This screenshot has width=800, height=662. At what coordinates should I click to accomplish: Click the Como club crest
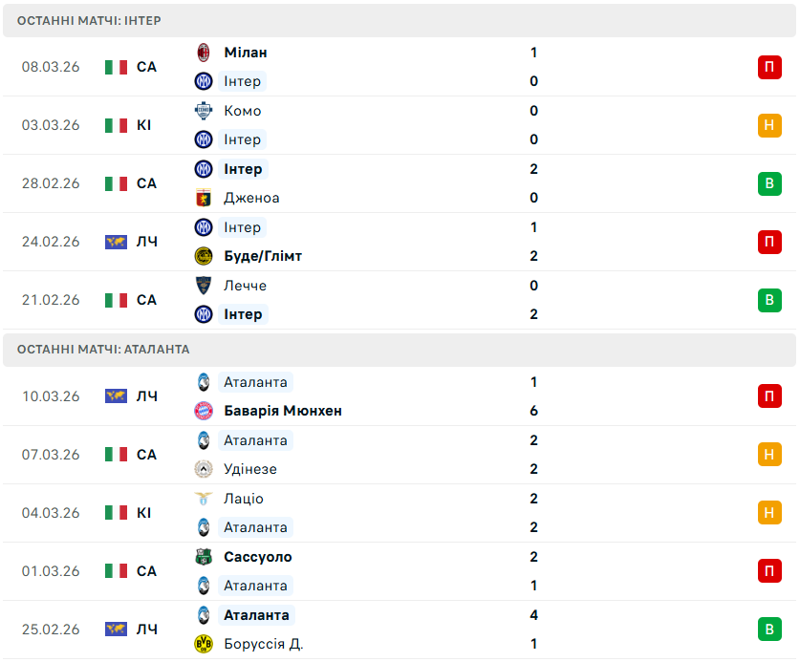click(203, 111)
